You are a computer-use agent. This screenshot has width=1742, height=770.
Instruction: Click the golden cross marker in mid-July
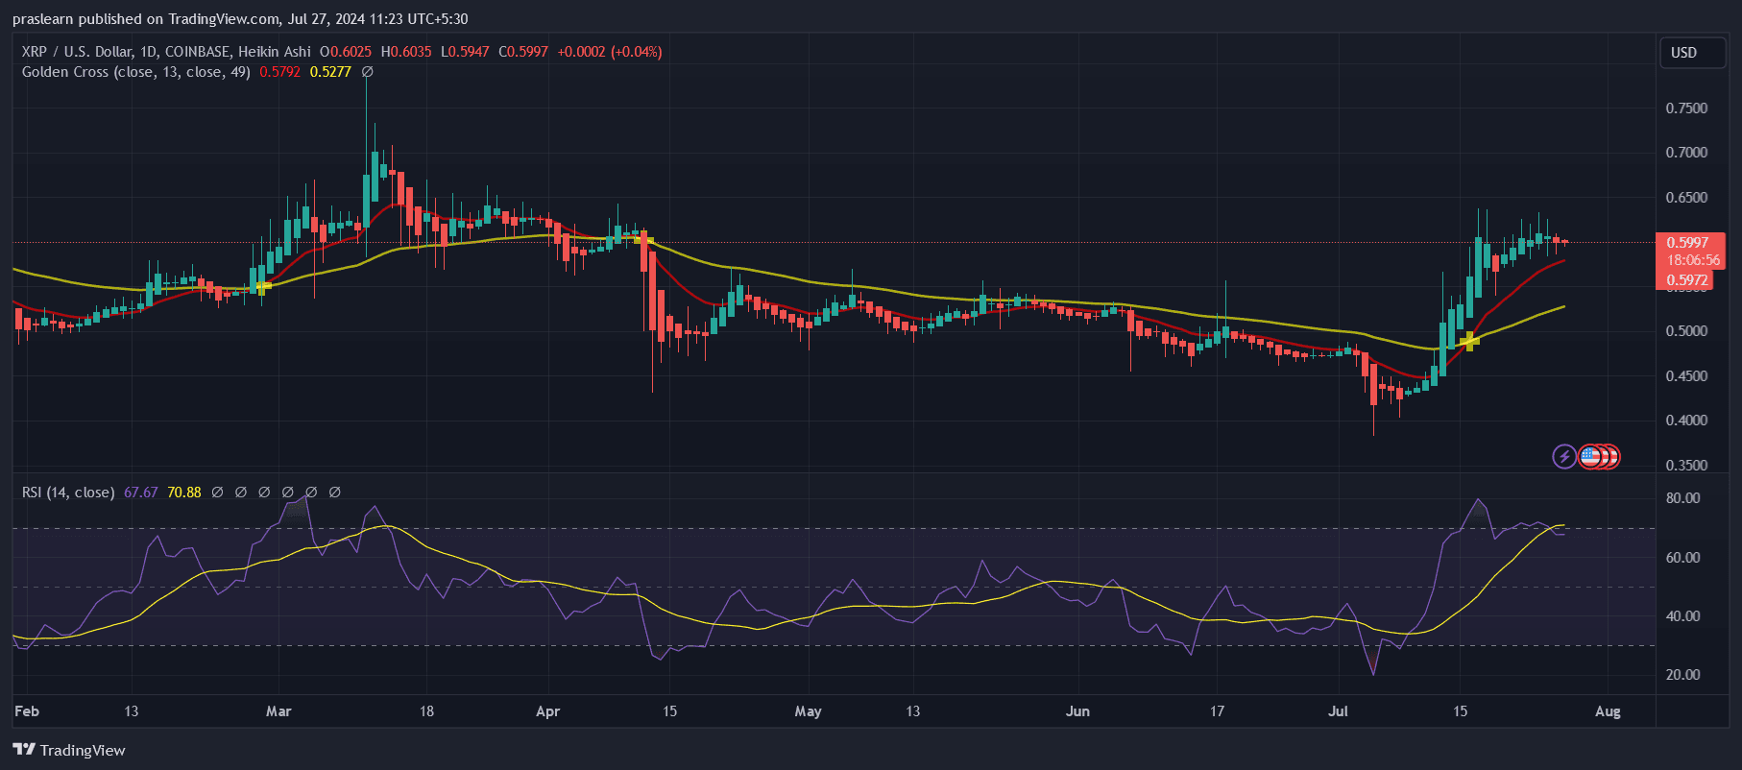[1468, 341]
